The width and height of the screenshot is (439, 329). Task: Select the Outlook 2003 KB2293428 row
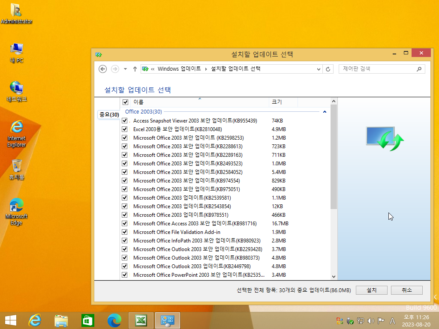click(x=226, y=249)
